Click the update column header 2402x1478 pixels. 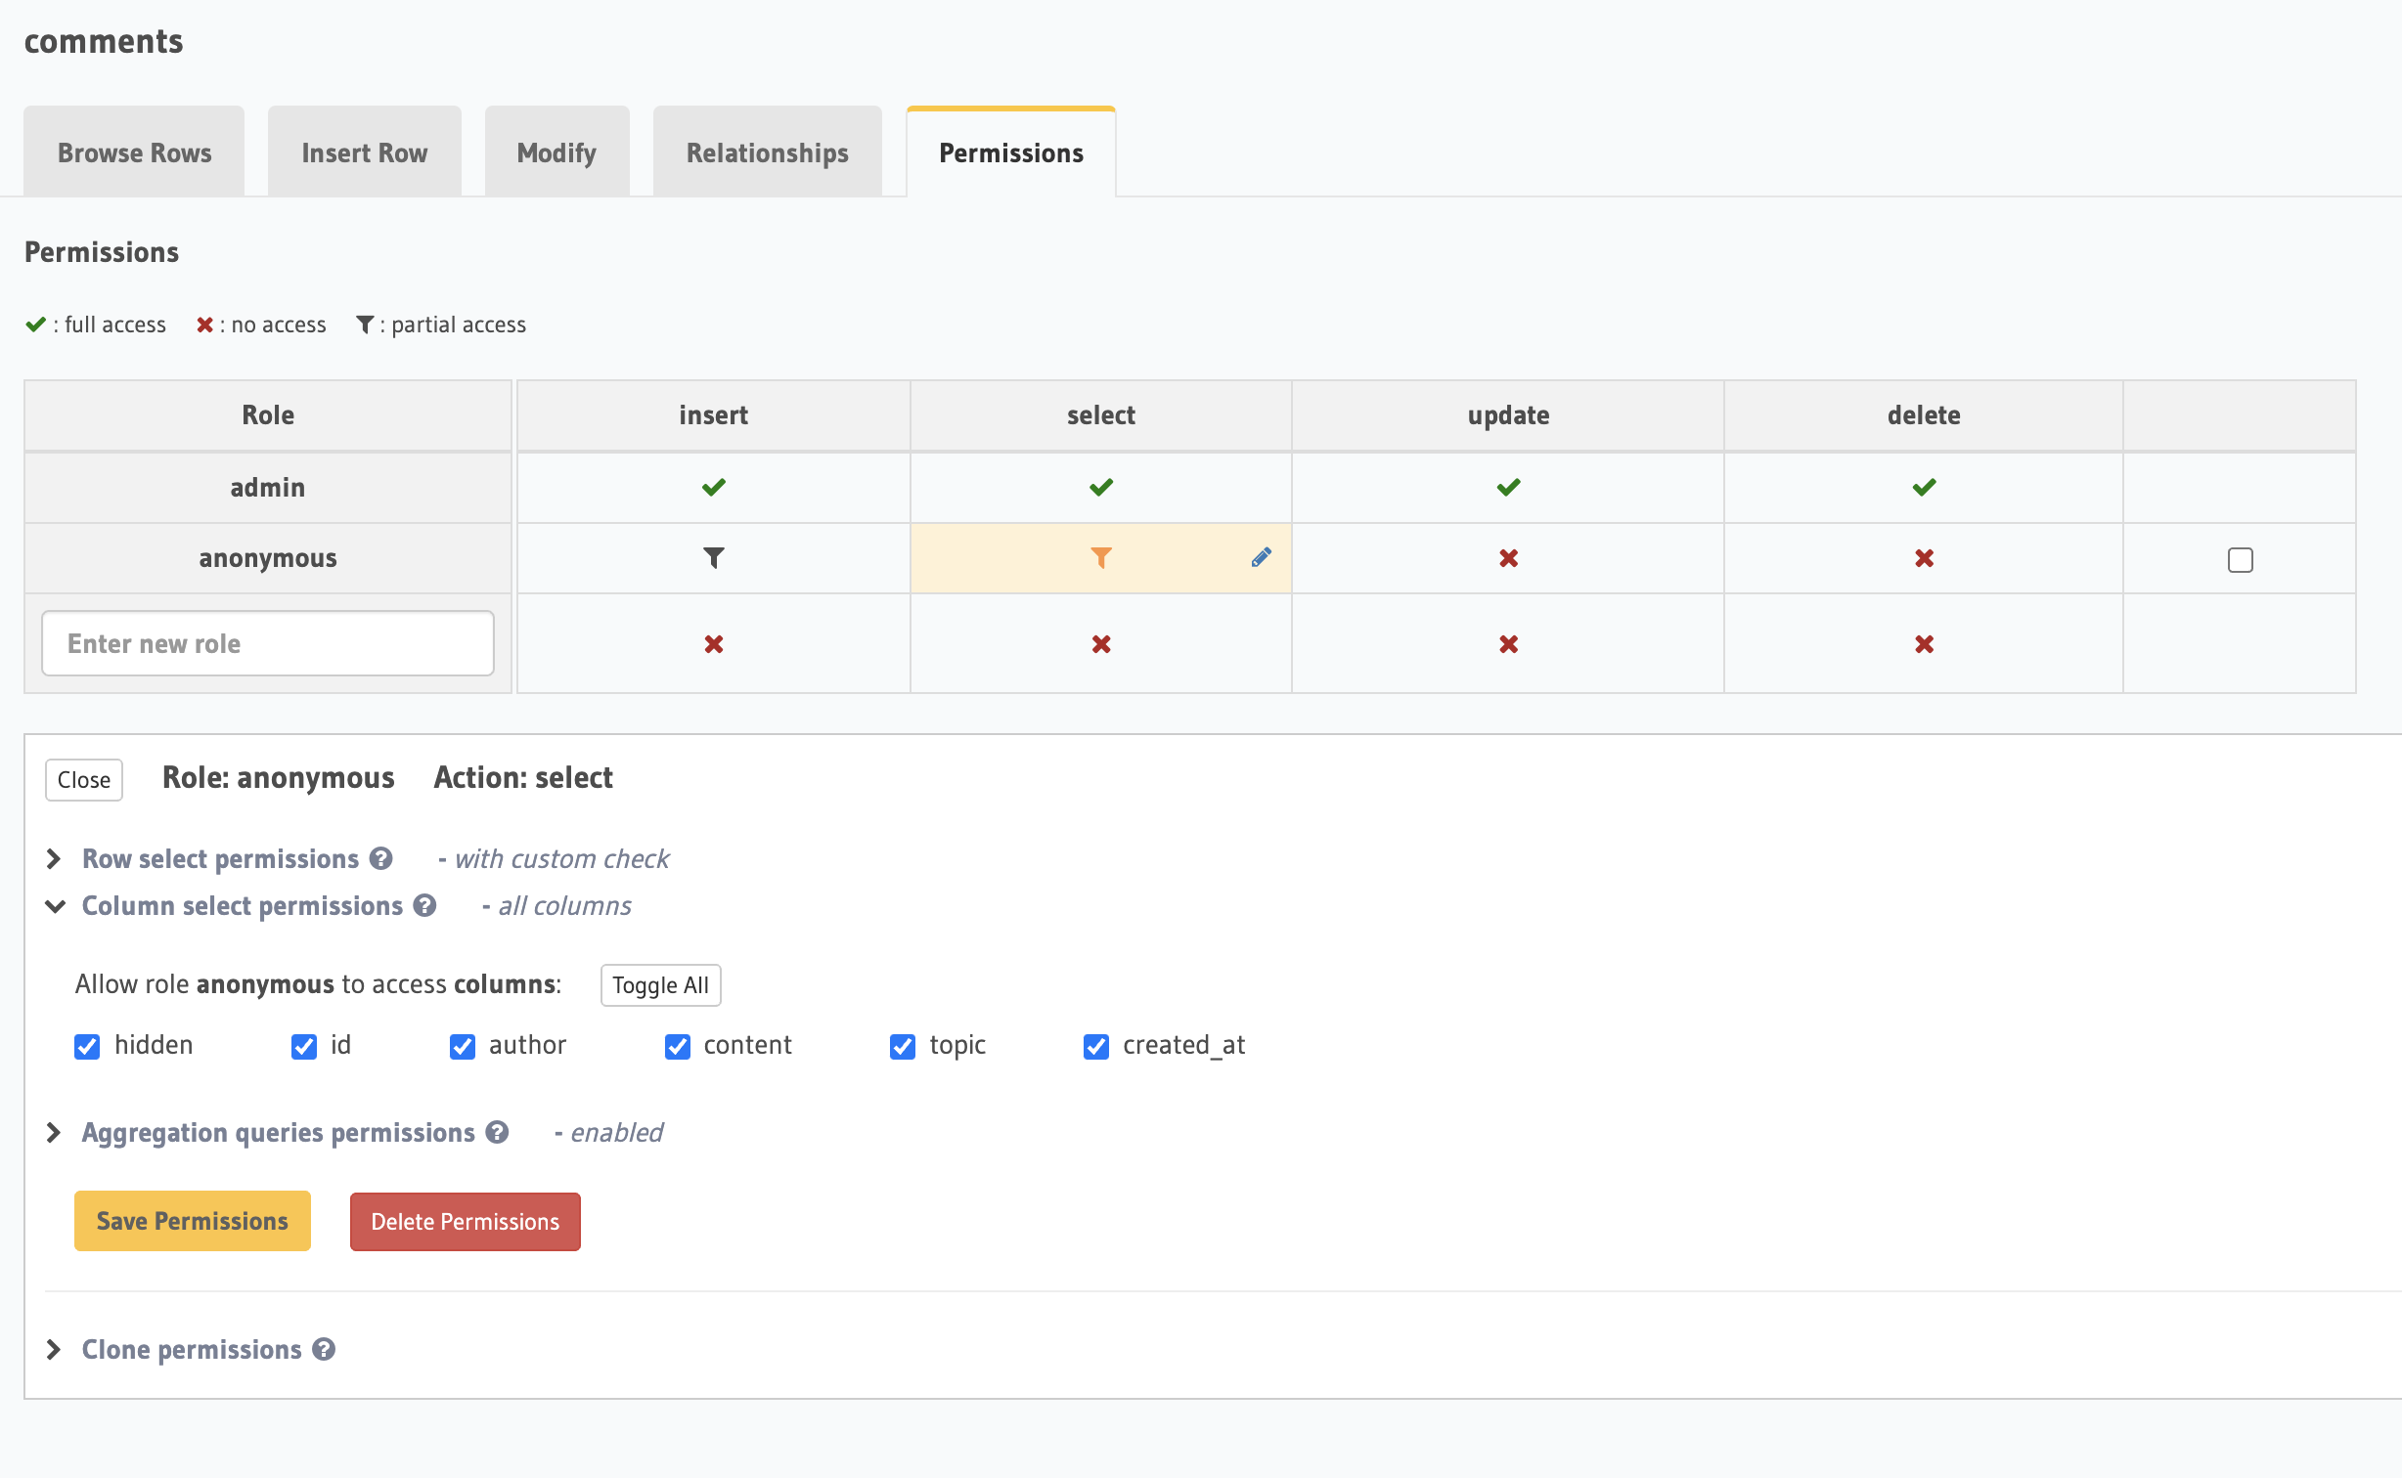click(x=1508, y=415)
